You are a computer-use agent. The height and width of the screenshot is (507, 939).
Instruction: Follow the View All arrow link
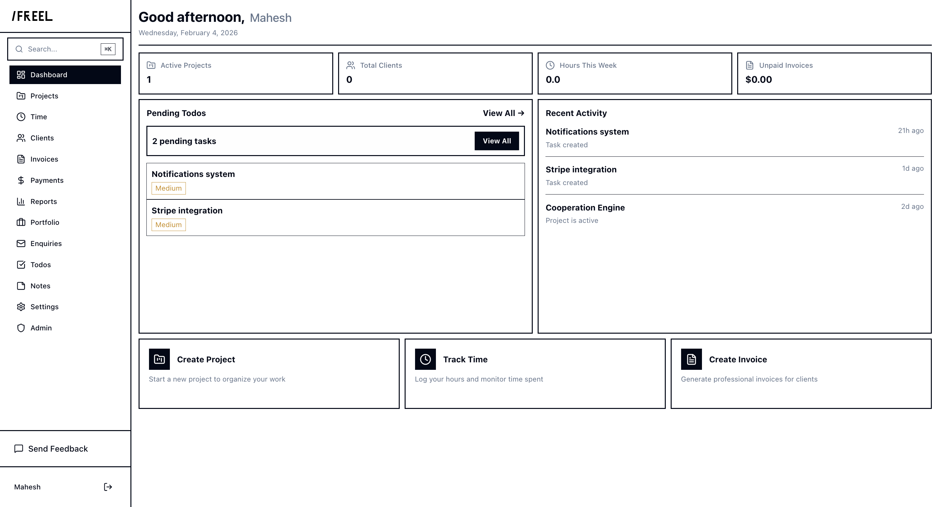pos(503,113)
